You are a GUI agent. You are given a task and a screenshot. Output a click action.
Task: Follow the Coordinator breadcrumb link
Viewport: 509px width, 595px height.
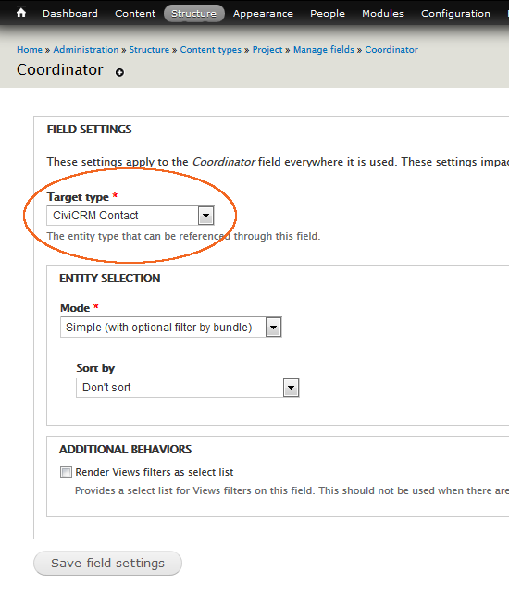click(x=391, y=50)
